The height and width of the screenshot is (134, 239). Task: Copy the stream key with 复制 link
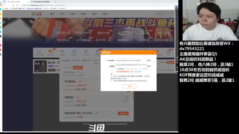pos(149,66)
